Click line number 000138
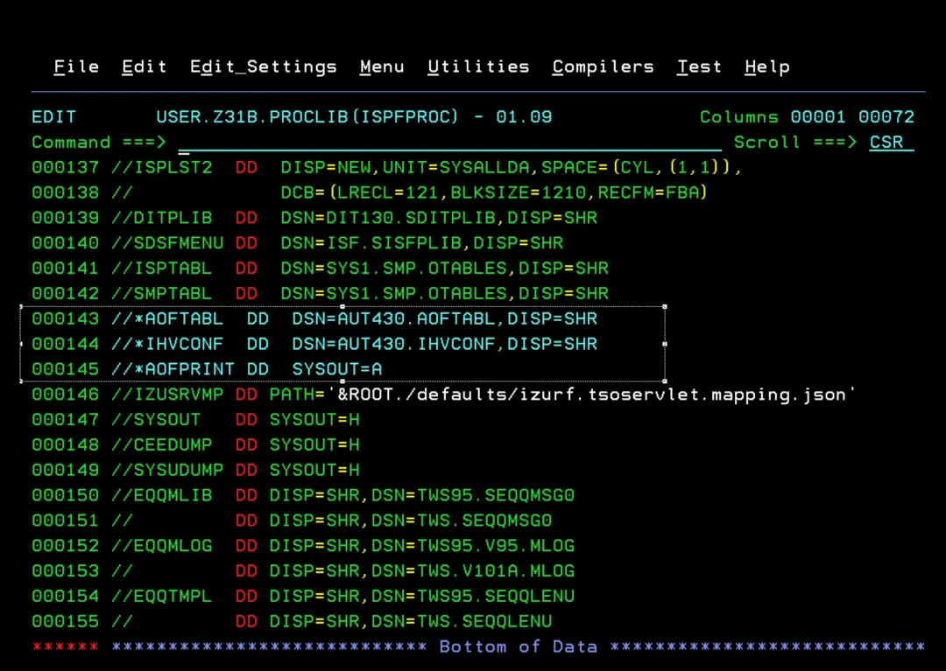Image resolution: width=946 pixels, height=671 pixels. click(65, 192)
